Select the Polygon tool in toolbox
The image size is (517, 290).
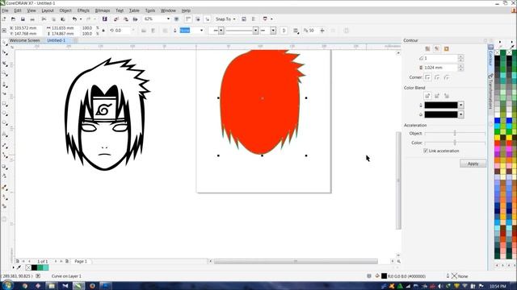[5, 123]
